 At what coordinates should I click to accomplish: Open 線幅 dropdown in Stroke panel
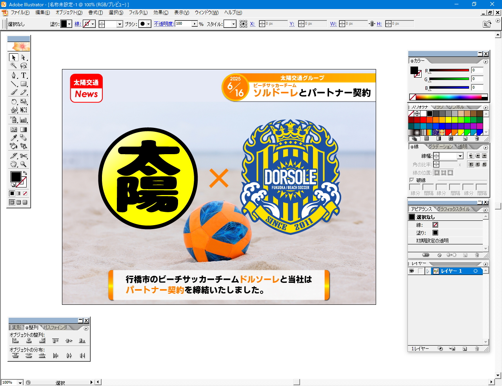[x=460, y=156]
